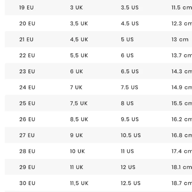
Task: Click the 16.2 cm length value
Action: (x=182, y=120)
